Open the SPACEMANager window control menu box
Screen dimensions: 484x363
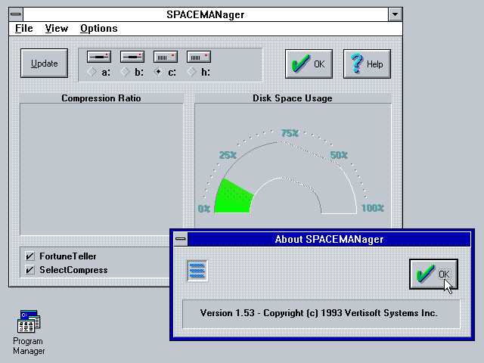click(16, 14)
